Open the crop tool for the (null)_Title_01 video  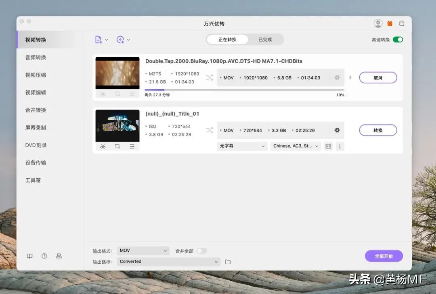(117, 146)
